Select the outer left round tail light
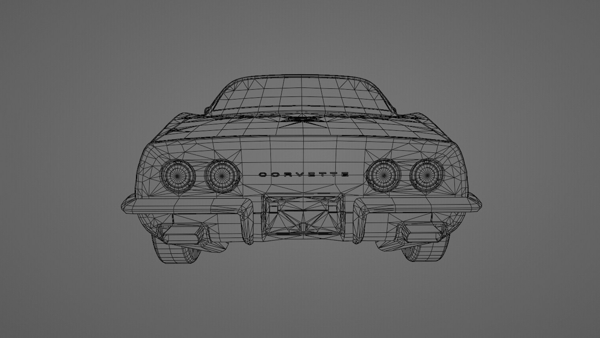The width and height of the screenshot is (600, 338). click(177, 176)
